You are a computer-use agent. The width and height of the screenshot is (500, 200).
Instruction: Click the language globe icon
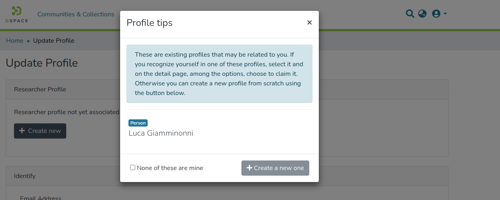[422, 14]
